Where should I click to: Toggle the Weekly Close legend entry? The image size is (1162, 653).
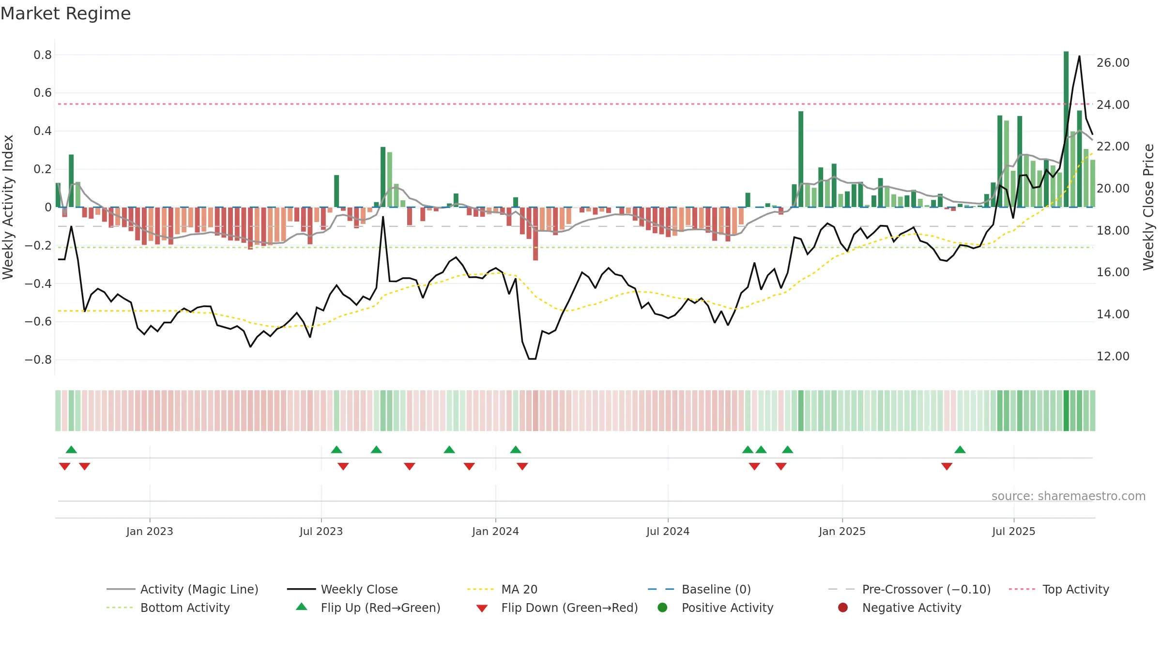click(342, 589)
